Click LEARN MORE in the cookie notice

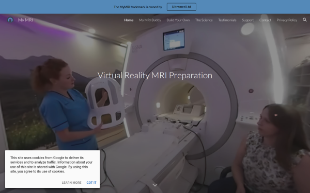[71, 183]
